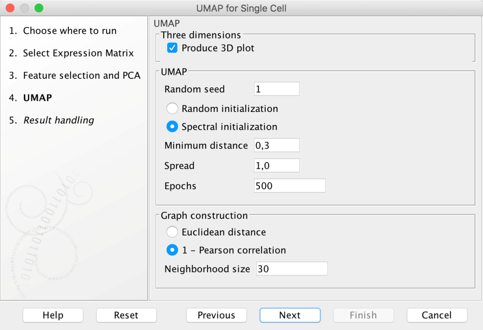Choose Euclidean distance for graph construction
This screenshot has width=483, height=330.
point(172,232)
